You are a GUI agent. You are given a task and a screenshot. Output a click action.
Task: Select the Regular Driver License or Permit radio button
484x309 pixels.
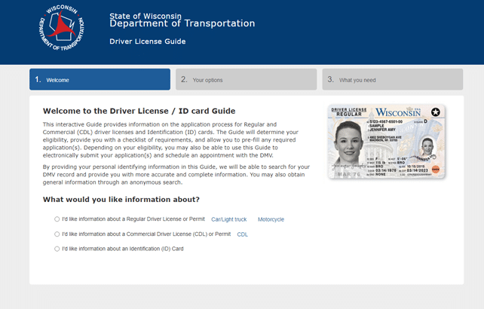pyautogui.click(x=57, y=219)
